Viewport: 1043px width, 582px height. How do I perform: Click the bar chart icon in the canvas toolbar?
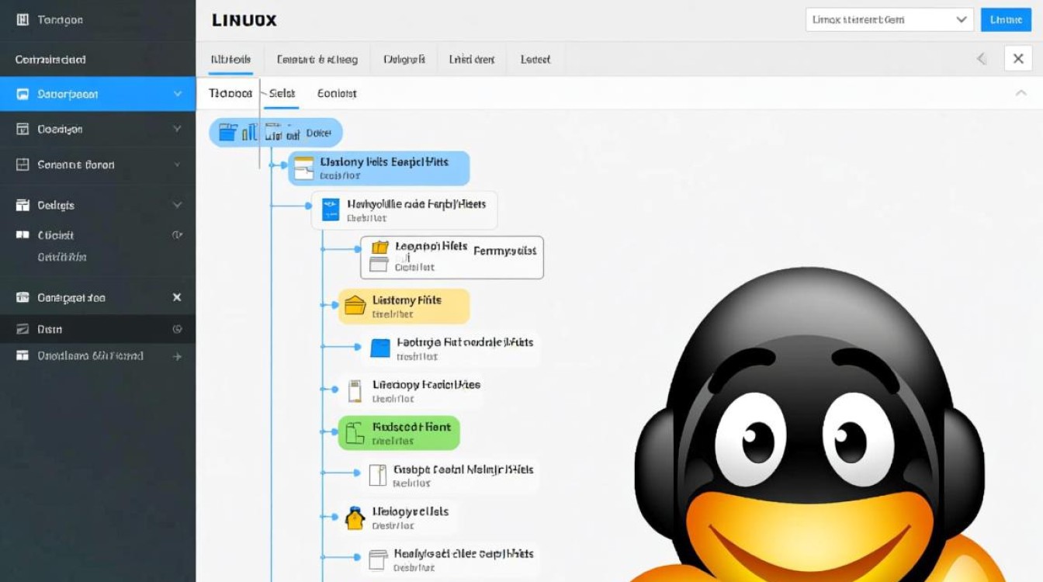coord(250,131)
